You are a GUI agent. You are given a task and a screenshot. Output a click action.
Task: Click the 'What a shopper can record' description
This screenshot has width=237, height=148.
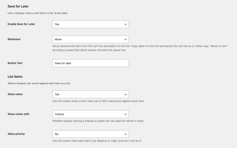point(39,83)
